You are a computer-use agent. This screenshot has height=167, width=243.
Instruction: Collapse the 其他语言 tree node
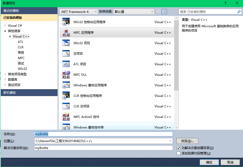click(5, 31)
